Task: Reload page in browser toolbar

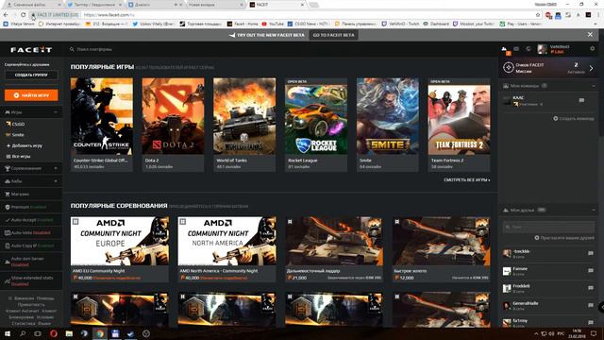Action: point(23,15)
